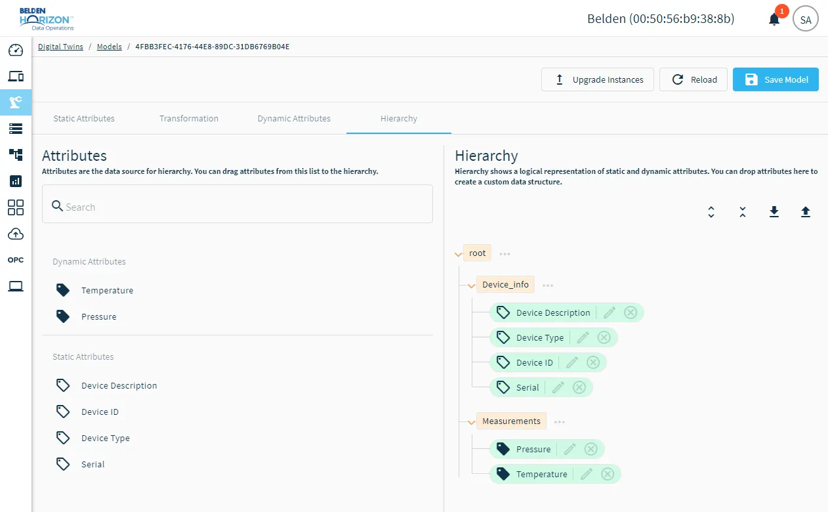The height and width of the screenshot is (512, 828).
Task: Edit the Device ID hierarchy item
Action: coord(572,362)
